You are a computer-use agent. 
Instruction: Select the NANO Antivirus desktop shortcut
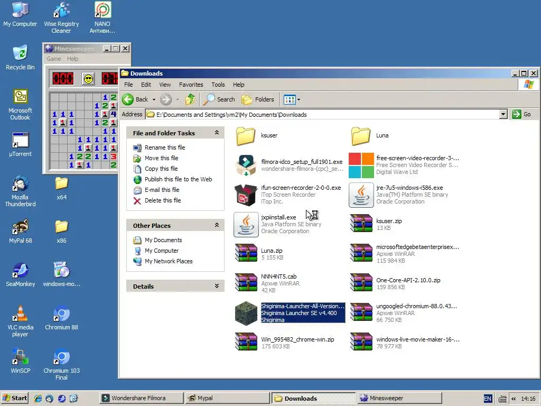coord(102,17)
